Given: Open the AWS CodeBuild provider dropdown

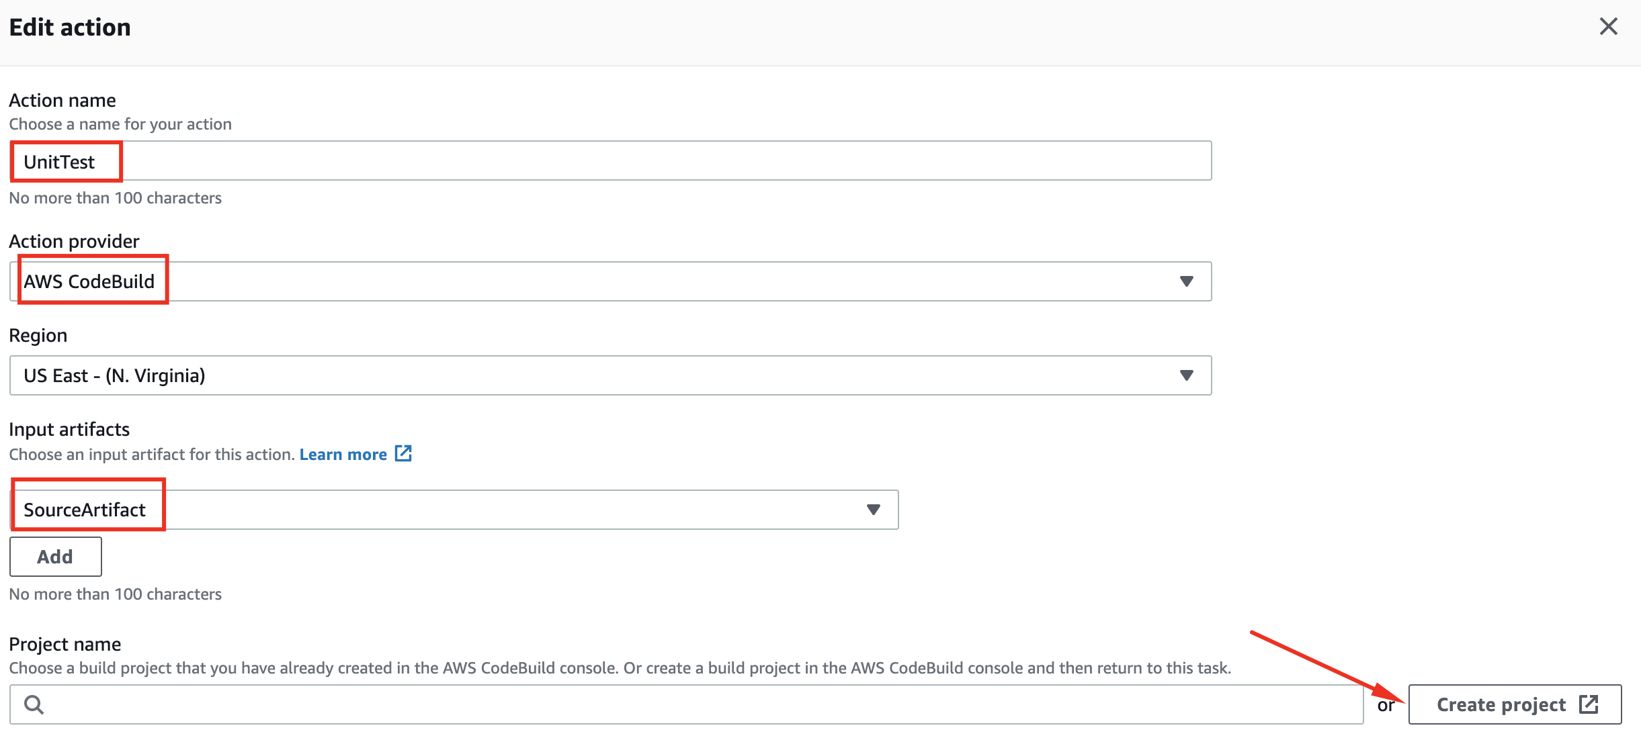Looking at the screenshot, I should [610, 281].
